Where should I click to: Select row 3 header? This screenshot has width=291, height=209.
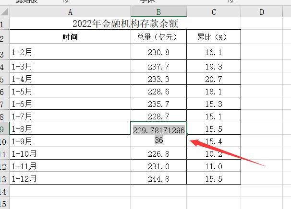click(5, 52)
